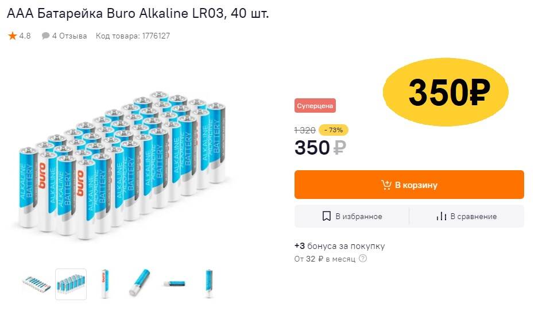This screenshot has height=322, width=550.
Task: Click the yellow oval 350₽ price sticker
Action: click(x=446, y=91)
